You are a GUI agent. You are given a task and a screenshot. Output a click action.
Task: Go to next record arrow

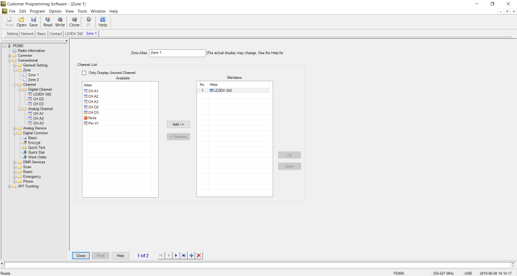(176, 255)
